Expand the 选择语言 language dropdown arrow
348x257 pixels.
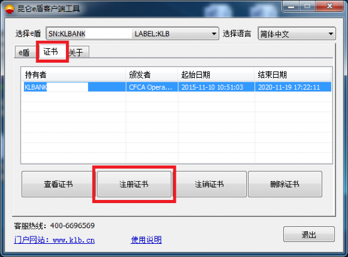coord(330,34)
